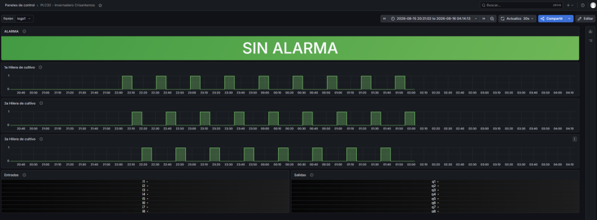Screen dimensions: 597x220
Task: Shift time range forward with double-right arrows
Action: coord(483,19)
